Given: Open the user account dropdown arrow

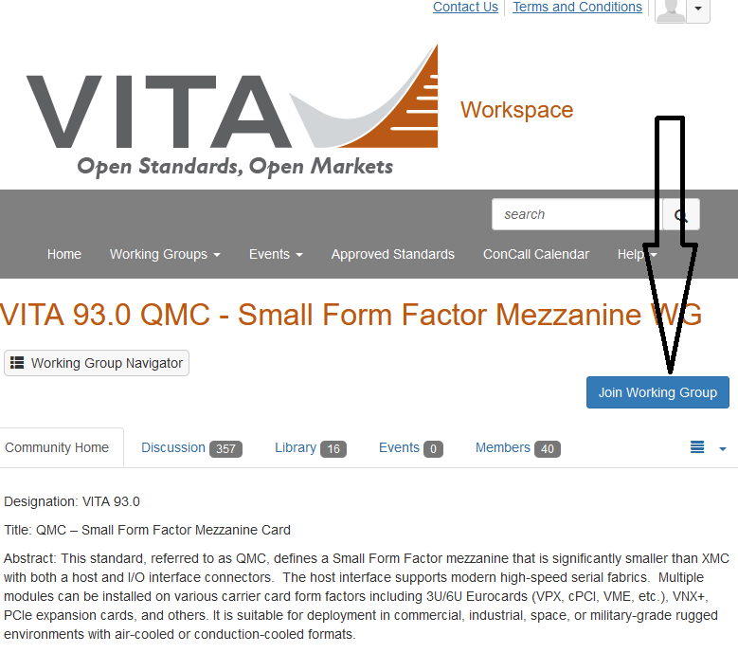Looking at the screenshot, I should (698, 9).
